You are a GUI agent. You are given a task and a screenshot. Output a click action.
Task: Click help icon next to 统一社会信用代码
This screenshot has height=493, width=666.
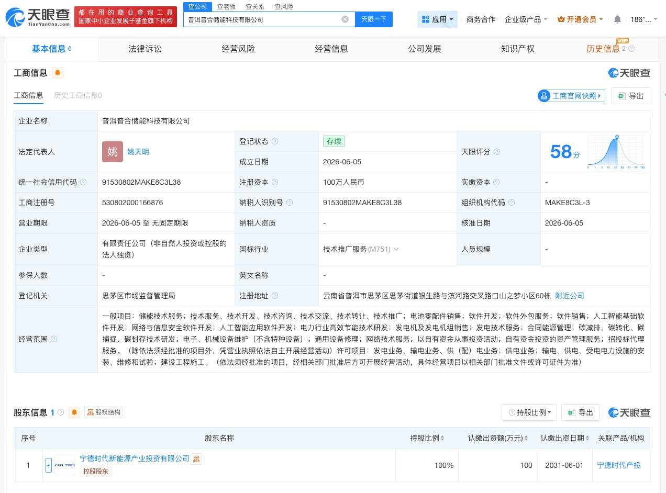coord(83,182)
